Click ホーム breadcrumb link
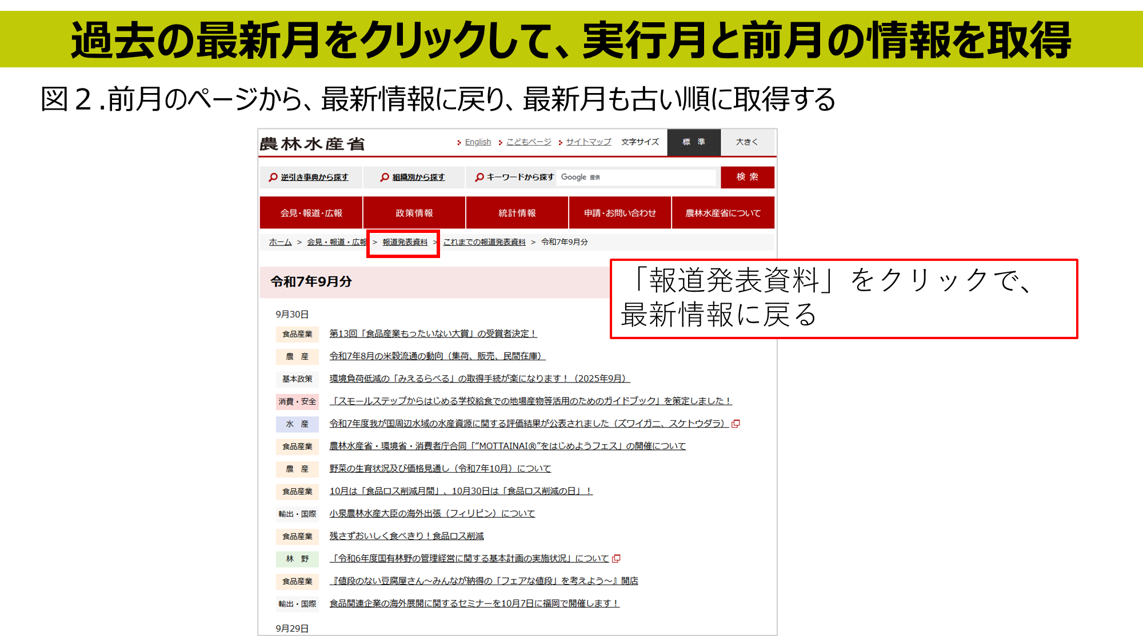Screen dimensions: 1143x636 coord(280,242)
